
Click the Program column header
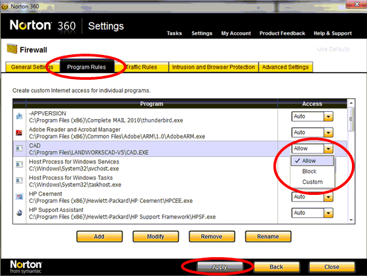(x=151, y=104)
